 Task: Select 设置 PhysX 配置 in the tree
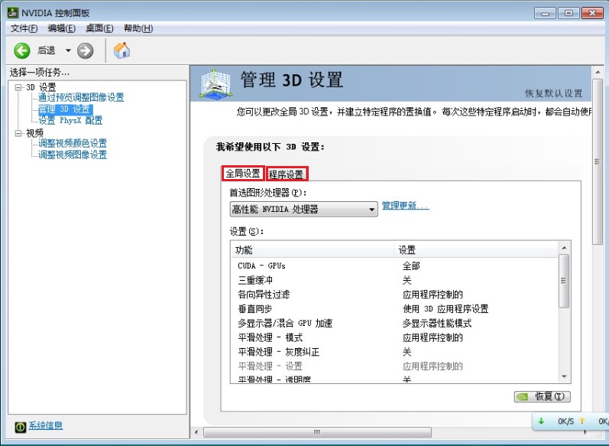70,121
